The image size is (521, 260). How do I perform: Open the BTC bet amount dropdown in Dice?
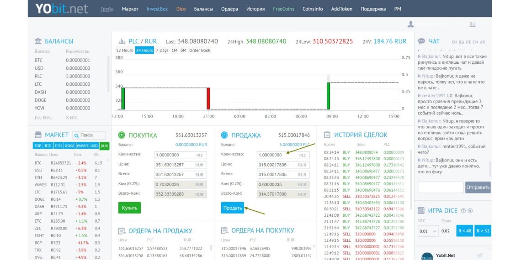pyautogui.click(x=428, y=231)
